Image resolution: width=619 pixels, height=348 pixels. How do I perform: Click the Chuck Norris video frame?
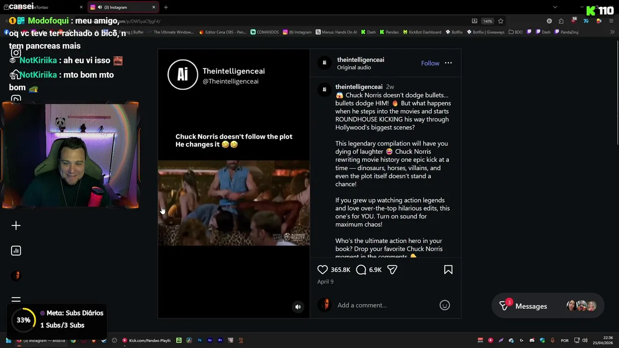234,203
